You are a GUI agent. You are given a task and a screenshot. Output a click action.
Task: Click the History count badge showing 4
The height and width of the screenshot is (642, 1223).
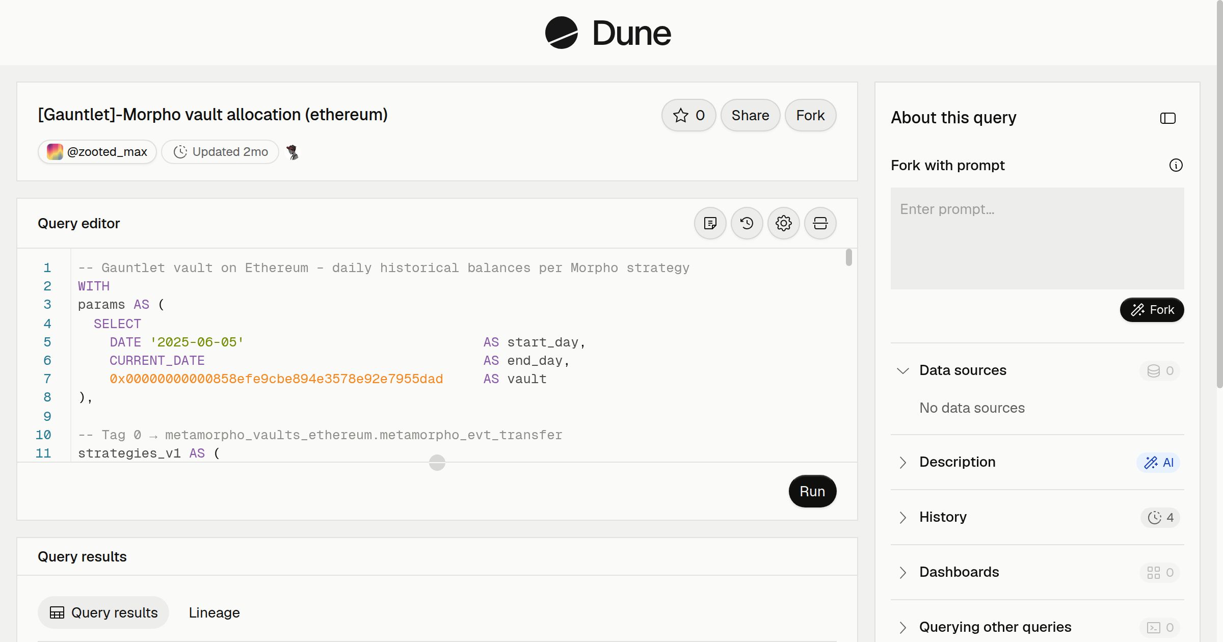1160,517
